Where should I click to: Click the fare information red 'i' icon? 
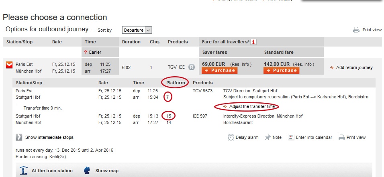[253, 42]
